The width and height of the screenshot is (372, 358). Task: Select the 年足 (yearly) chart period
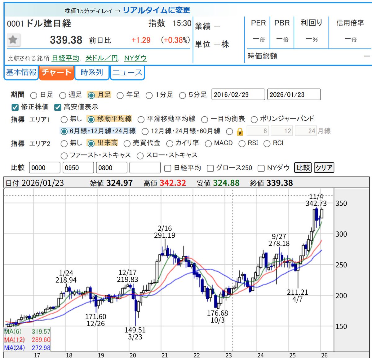pos(120,95)
